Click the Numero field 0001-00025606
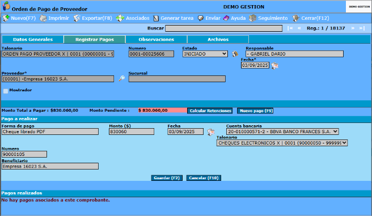372x216 pixels. point(151,54)
